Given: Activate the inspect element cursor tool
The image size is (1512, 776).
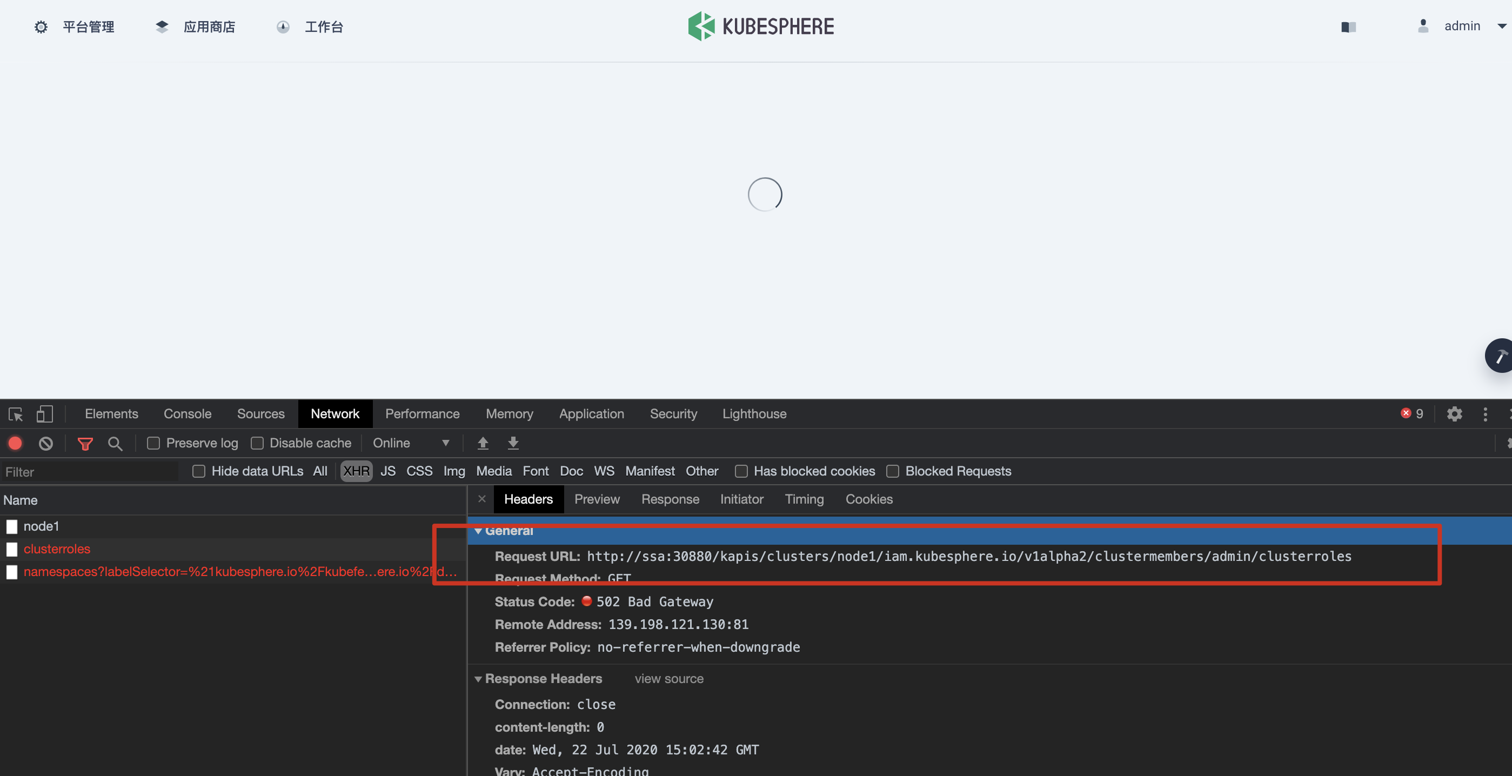Looking at the screenshot, I should tap(15, 414).
